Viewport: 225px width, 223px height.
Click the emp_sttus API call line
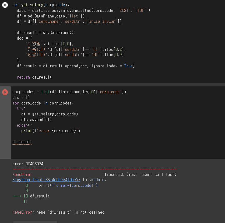tap(83, 11)
